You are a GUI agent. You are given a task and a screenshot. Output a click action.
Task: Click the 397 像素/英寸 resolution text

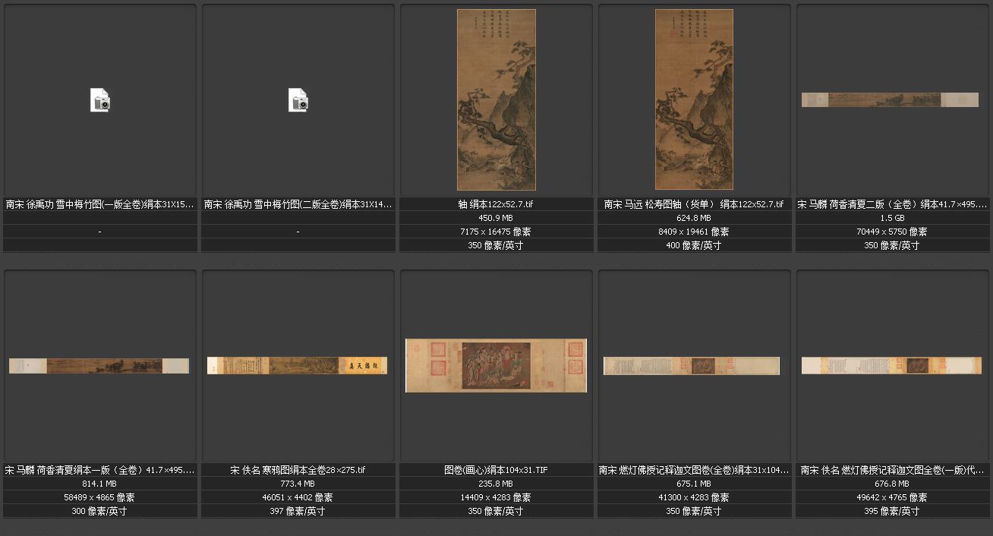tap(298, 511)
